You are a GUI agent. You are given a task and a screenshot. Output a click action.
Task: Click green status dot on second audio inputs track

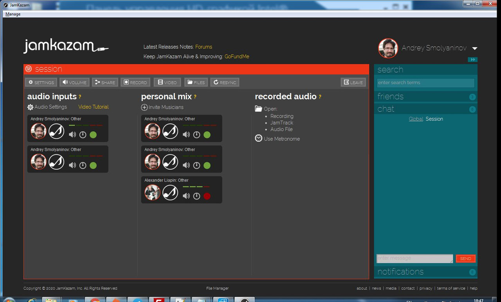93,165
